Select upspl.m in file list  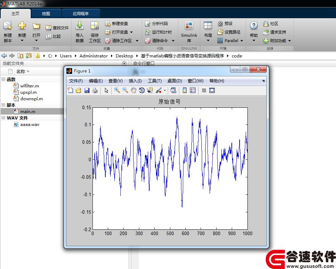29,92
